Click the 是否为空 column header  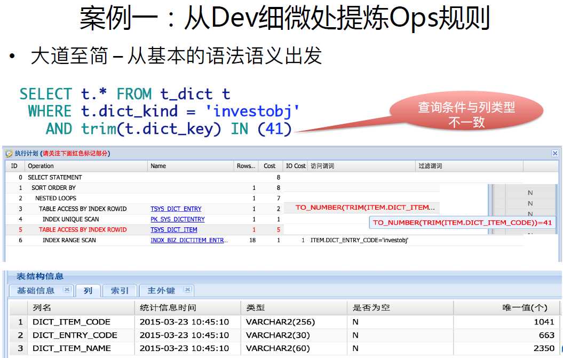400,308
